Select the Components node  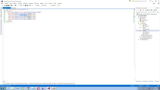144,20
